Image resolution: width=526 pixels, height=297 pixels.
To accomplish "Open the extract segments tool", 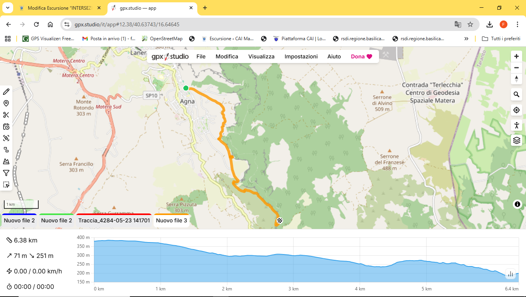I will pos(6,150).
